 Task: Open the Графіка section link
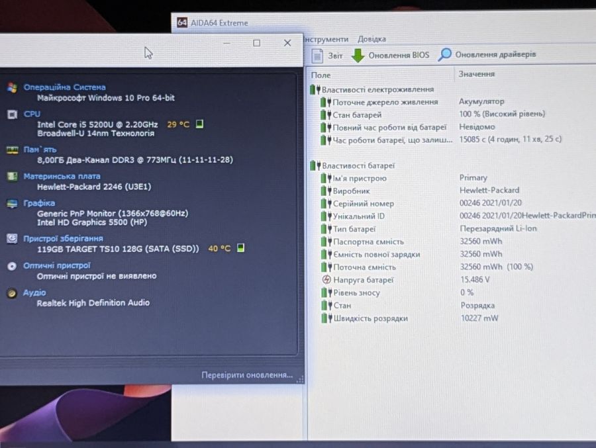coord(39,203)
